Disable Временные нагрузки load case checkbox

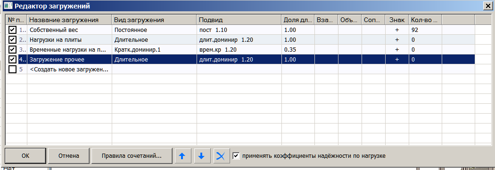pyautogui.click(x=12, y=50)
